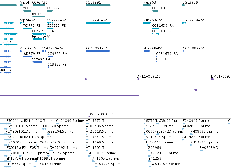Select the tectonic-PA protein label
The height and width of the screenshot is (168, 231).
click(x=42, y=59)
